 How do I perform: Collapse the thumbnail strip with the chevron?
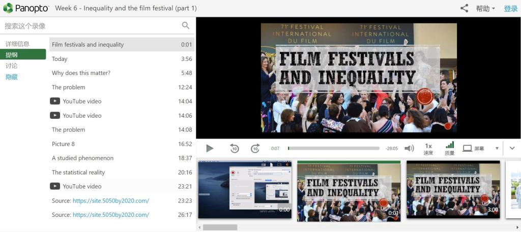tap(512, 148)
